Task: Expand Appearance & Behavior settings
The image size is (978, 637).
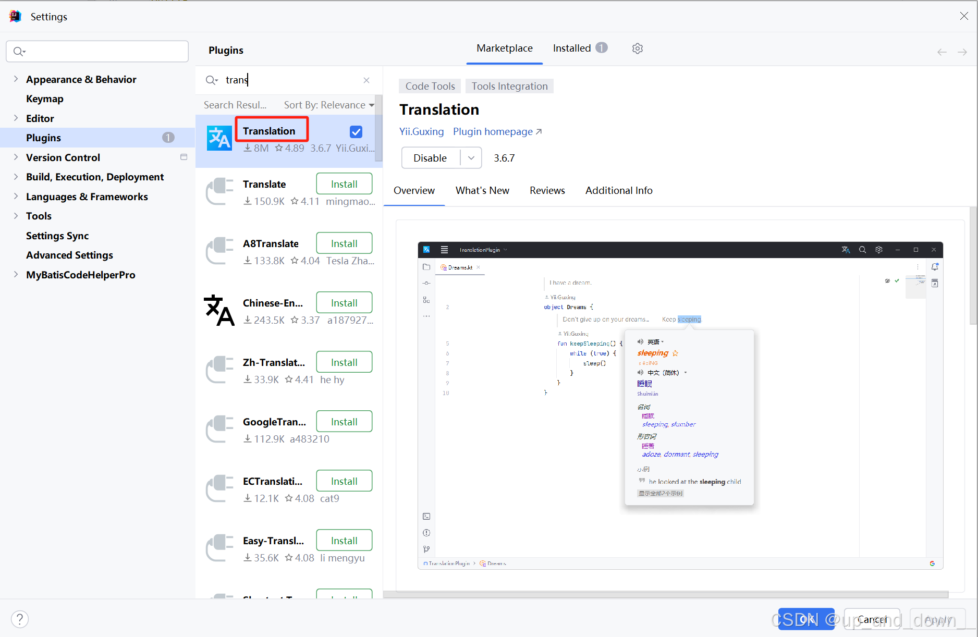Action: [x=16, y=79]
